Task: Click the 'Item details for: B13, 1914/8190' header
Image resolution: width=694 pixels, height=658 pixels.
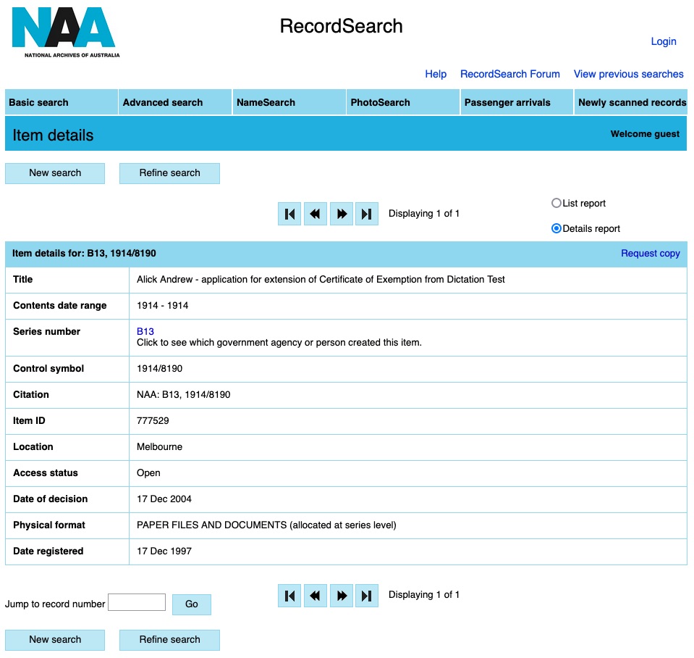Action: (x=84, y=254)
